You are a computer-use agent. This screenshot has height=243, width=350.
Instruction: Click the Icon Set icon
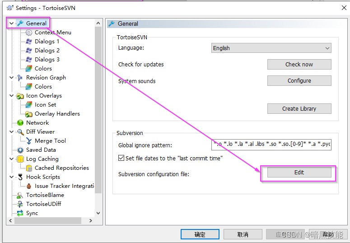29,104
